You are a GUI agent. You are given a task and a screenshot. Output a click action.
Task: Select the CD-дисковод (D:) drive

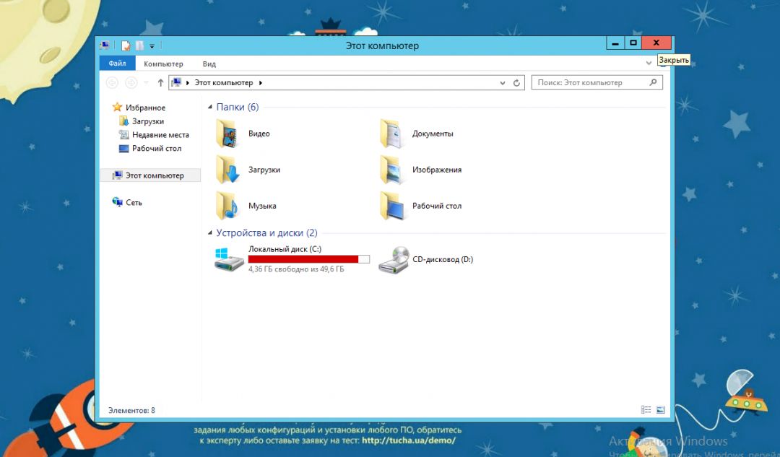click(394, 259)
